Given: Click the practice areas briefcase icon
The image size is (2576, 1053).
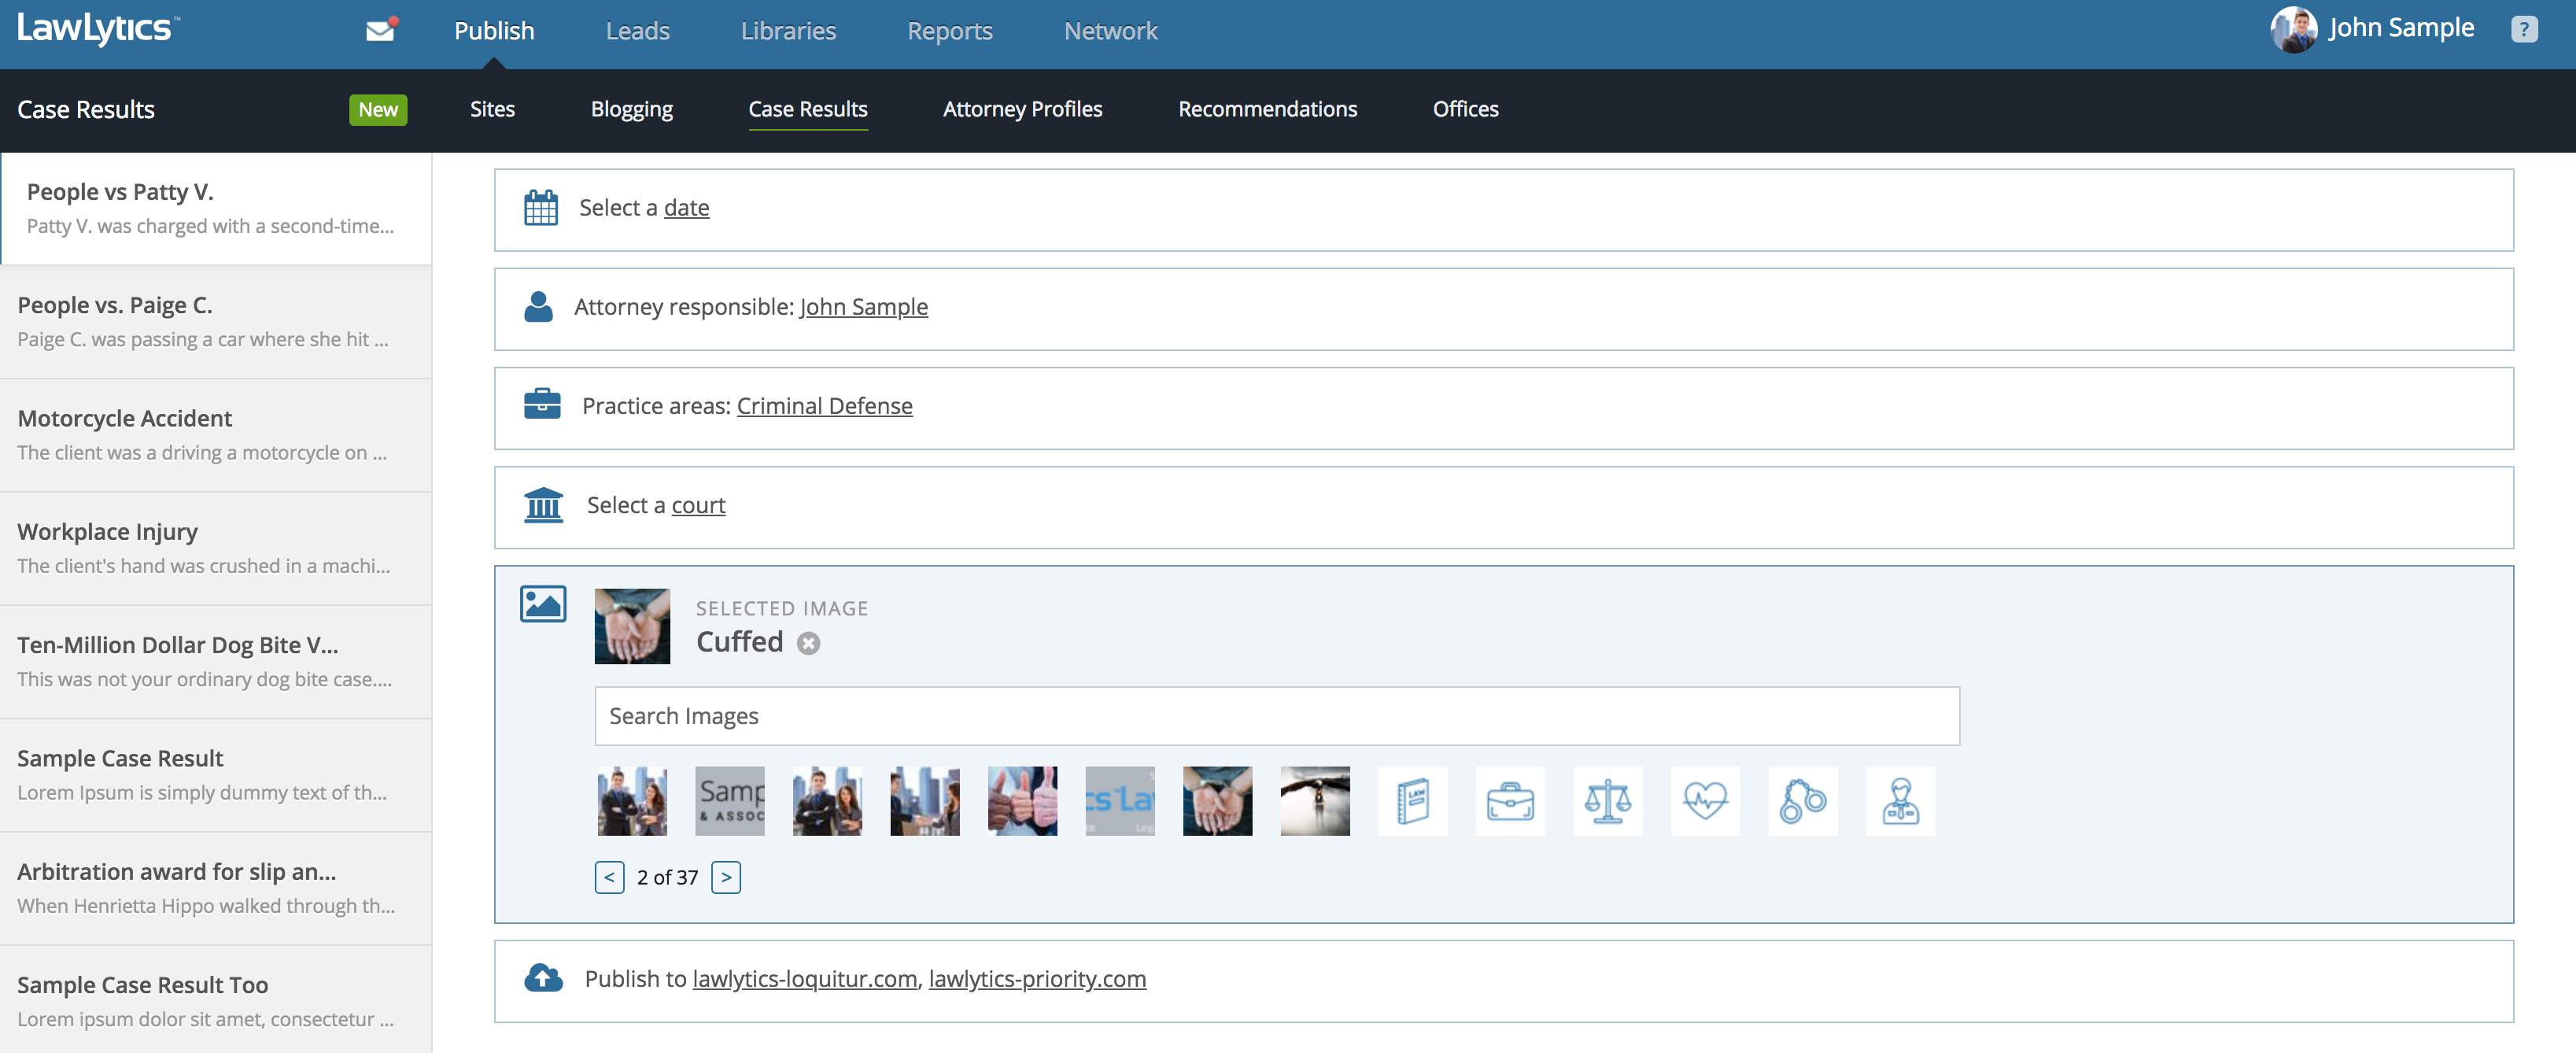Looking at the screenshot, I should 542,404.
